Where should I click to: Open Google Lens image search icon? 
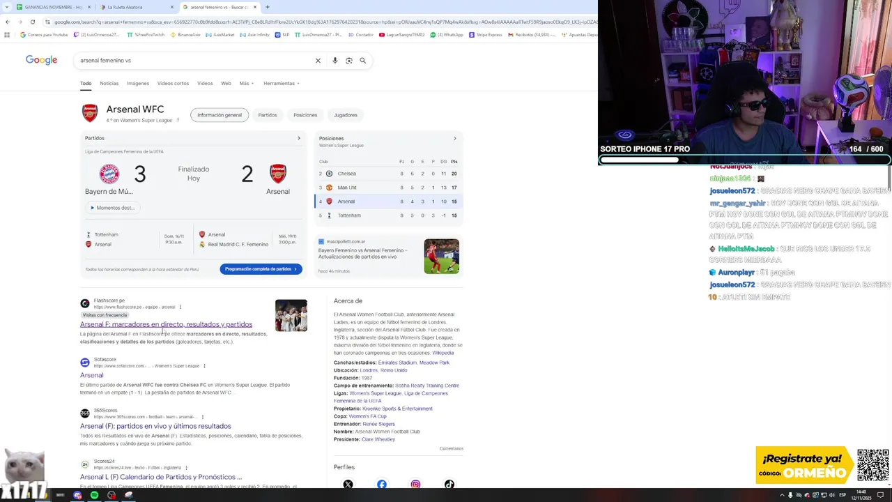pyautogui.click(x=349, y=61)
